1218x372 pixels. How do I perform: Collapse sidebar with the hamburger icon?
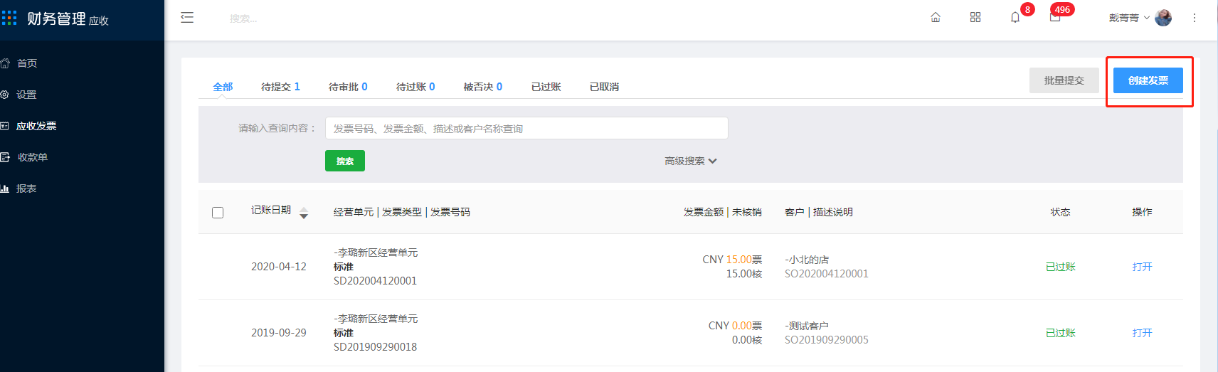(187, 18)
